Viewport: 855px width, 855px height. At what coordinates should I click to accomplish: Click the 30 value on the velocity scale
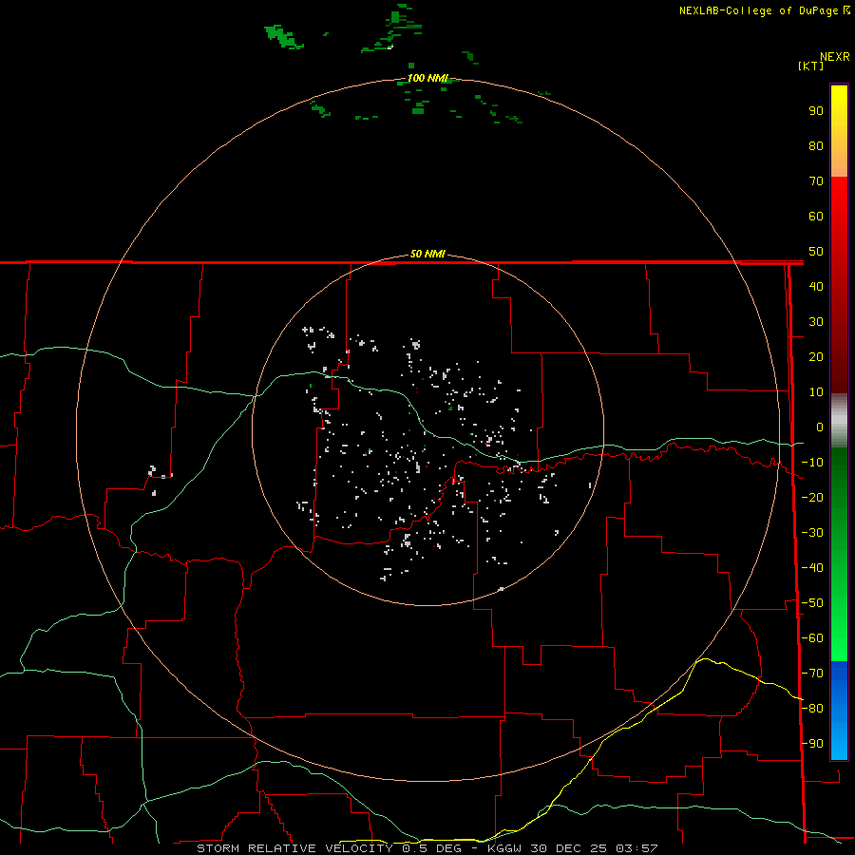point(816,322)
